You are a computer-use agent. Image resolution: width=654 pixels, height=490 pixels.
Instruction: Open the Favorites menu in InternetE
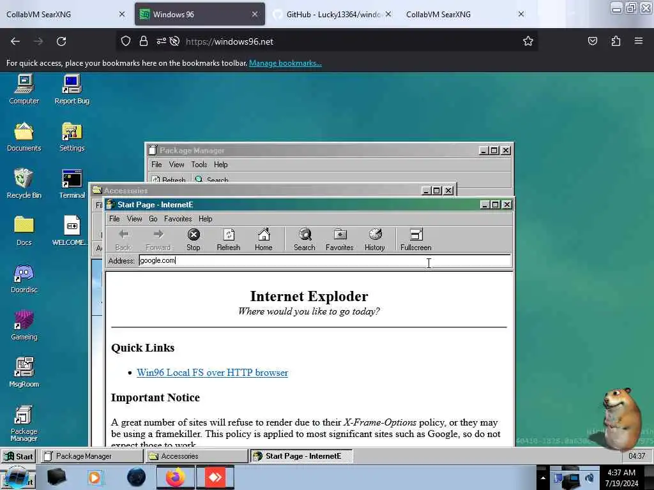point(178,219)
